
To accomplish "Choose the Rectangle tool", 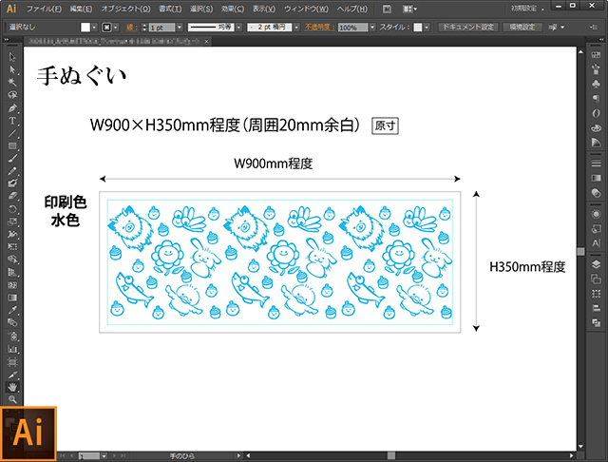I will point(12,145).
